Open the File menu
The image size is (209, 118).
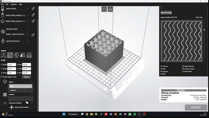pyautogui.click(x=2, y=4)
